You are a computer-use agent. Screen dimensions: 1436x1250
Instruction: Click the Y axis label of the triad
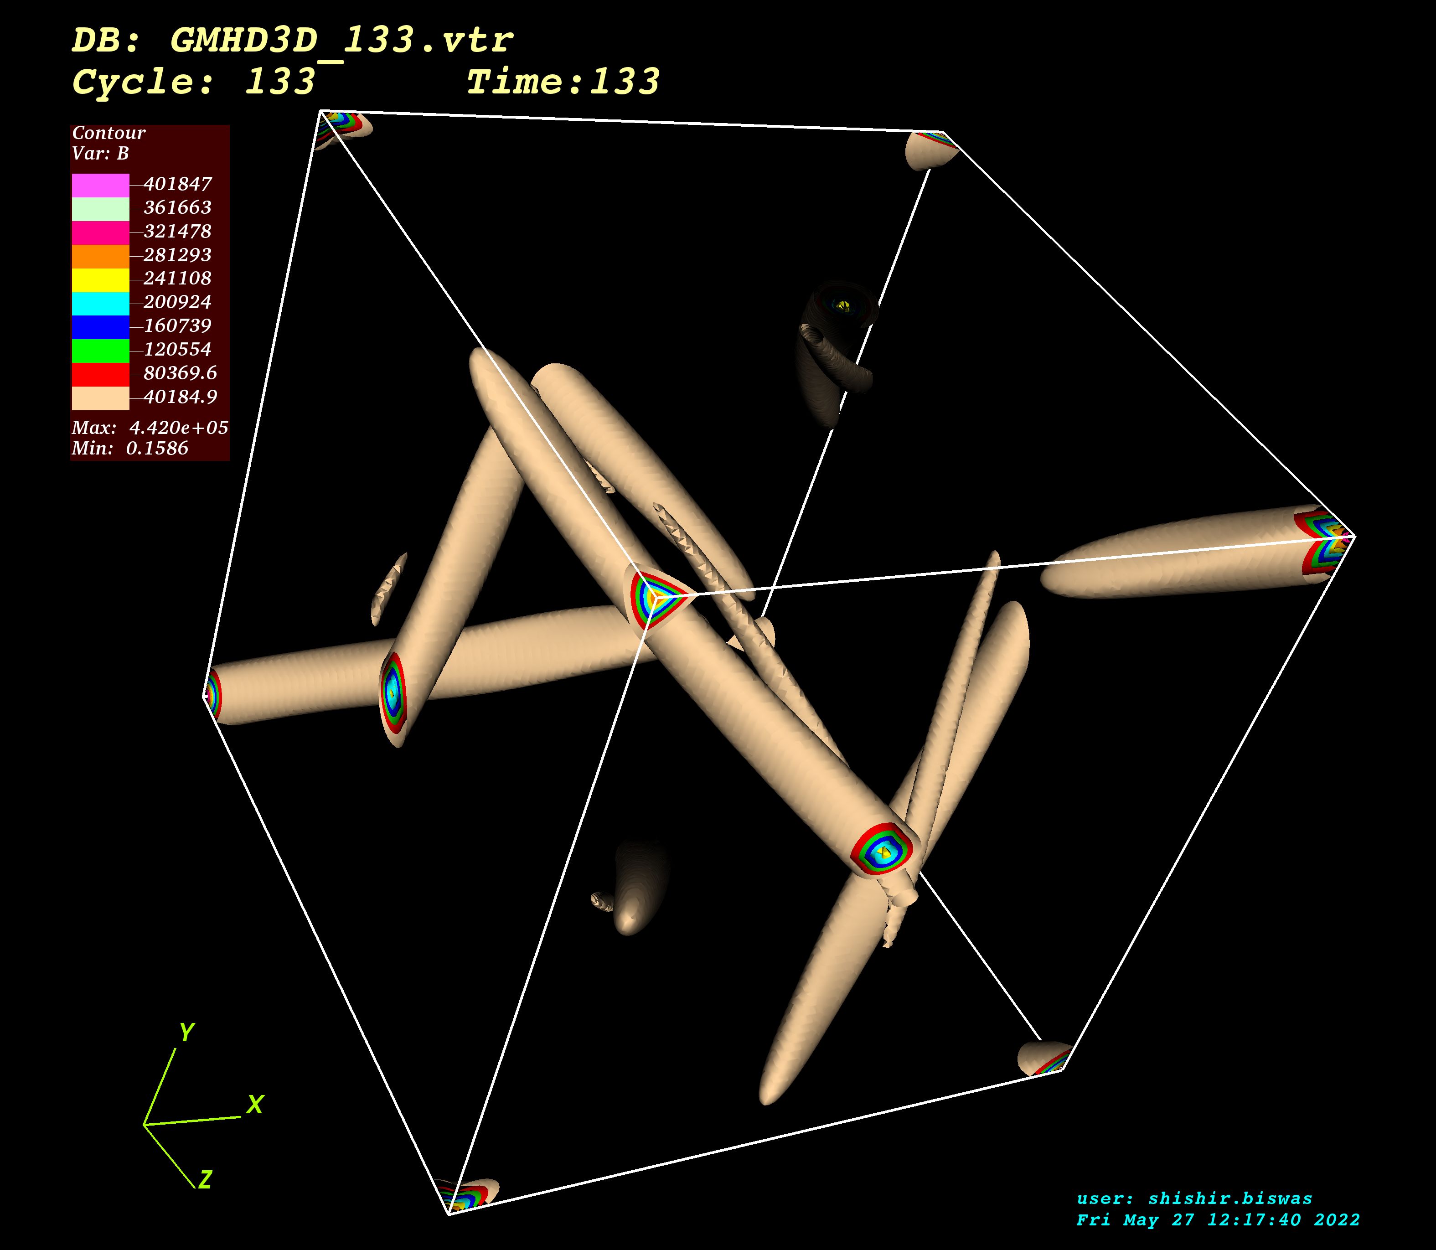(x=187, y=1033)
